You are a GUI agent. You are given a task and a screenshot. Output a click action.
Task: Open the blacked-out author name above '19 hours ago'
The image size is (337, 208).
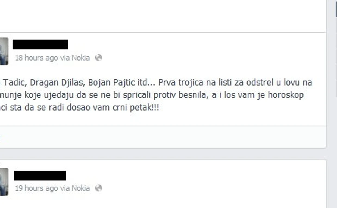[x=40, y=175]
